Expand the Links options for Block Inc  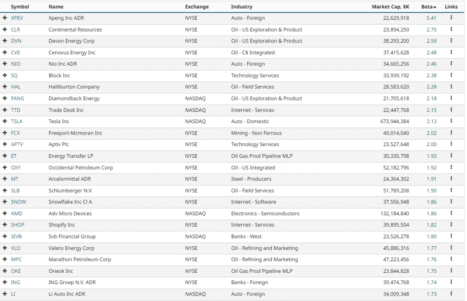pyautogui.click(x=451, y=75)
